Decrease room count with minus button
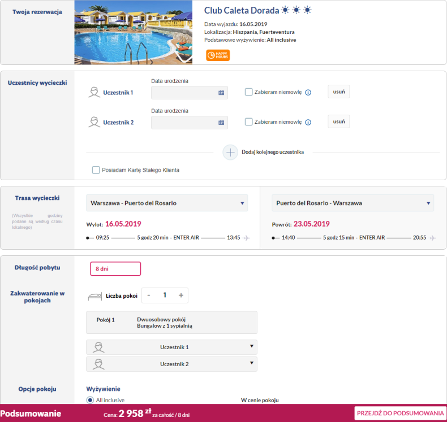The height and width of the screenshot is (422, 447). [x=148, y=295]
